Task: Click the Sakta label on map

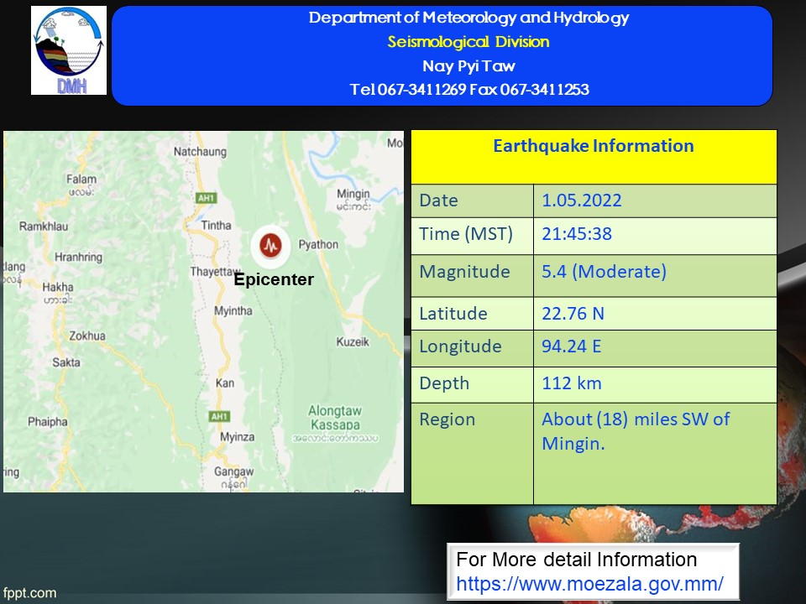Action: pos(66,362)
